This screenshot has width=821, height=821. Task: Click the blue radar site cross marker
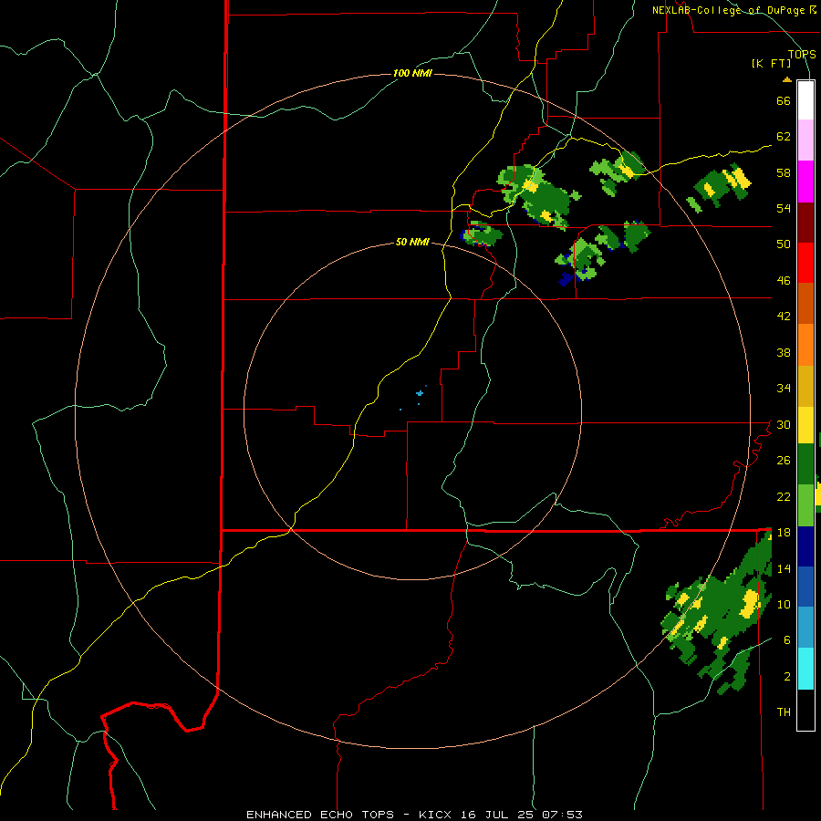click(420, 392)
